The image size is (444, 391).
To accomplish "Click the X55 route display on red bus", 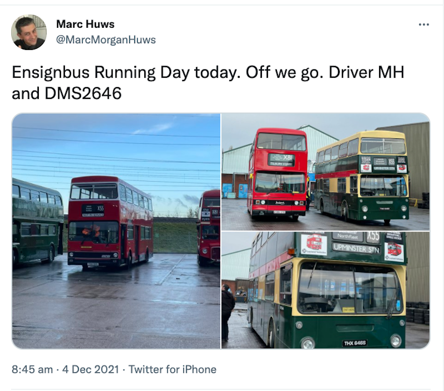I will 100,208.
